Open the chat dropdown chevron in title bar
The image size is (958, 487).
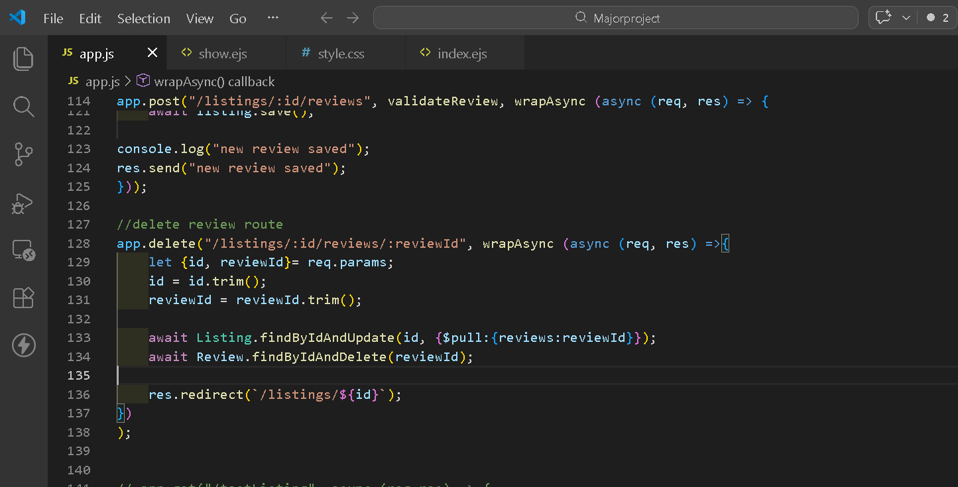click(x=906, y=18)
